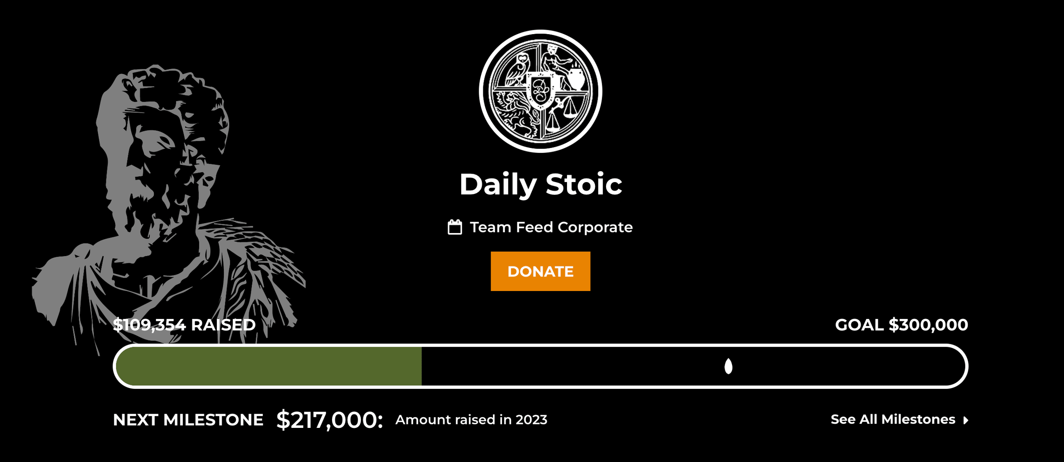The image size is (1064, 462).
Task: Click the NEXT MILESTONE label
Action: pos(188,420)
